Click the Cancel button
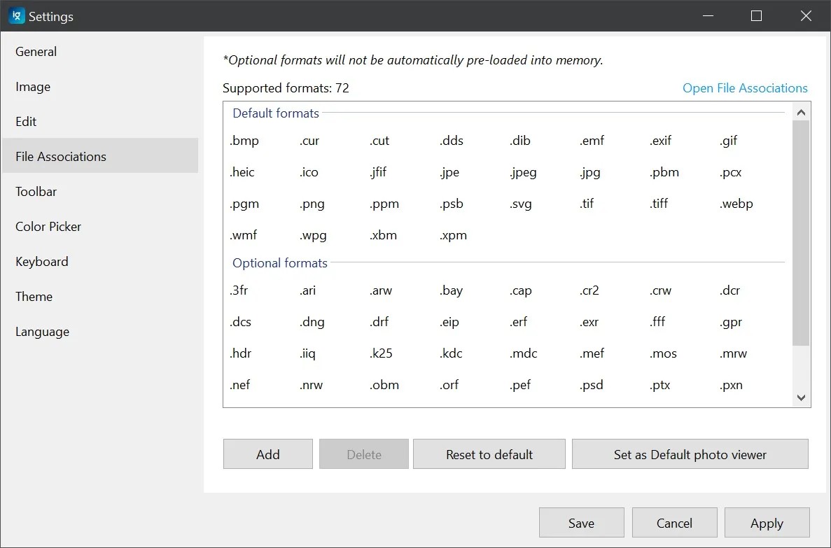The height and width of the screenshot is (548, 831). coord(674,523)
